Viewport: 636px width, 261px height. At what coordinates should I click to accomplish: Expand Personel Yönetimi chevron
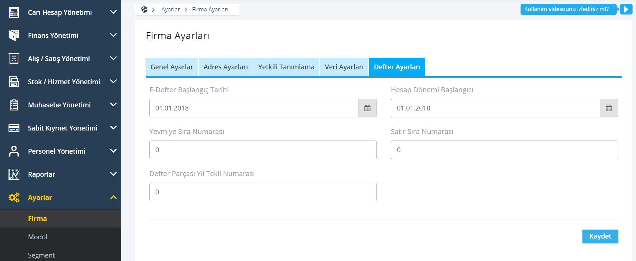tap(113, 151)
